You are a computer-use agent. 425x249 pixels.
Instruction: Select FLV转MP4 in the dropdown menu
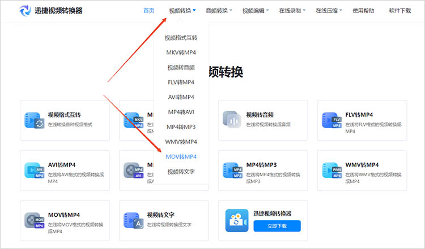coord(181,82)
